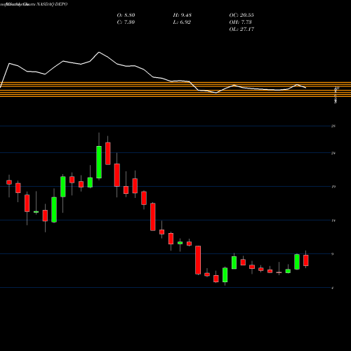Image resolution: width=351 pixels, height=351 pixels.
Task: Select the high value H: 9.48
Action: pos(183,15)
